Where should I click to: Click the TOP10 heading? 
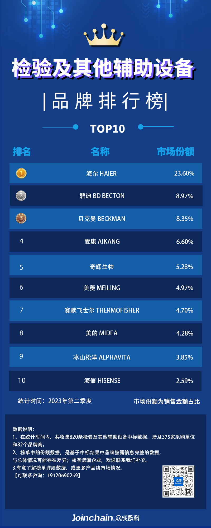[108, 129]
